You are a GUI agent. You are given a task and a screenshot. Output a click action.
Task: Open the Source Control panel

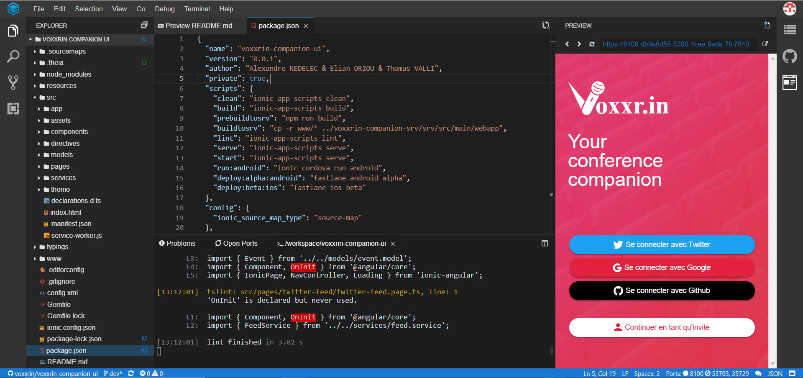pos(13,82)
